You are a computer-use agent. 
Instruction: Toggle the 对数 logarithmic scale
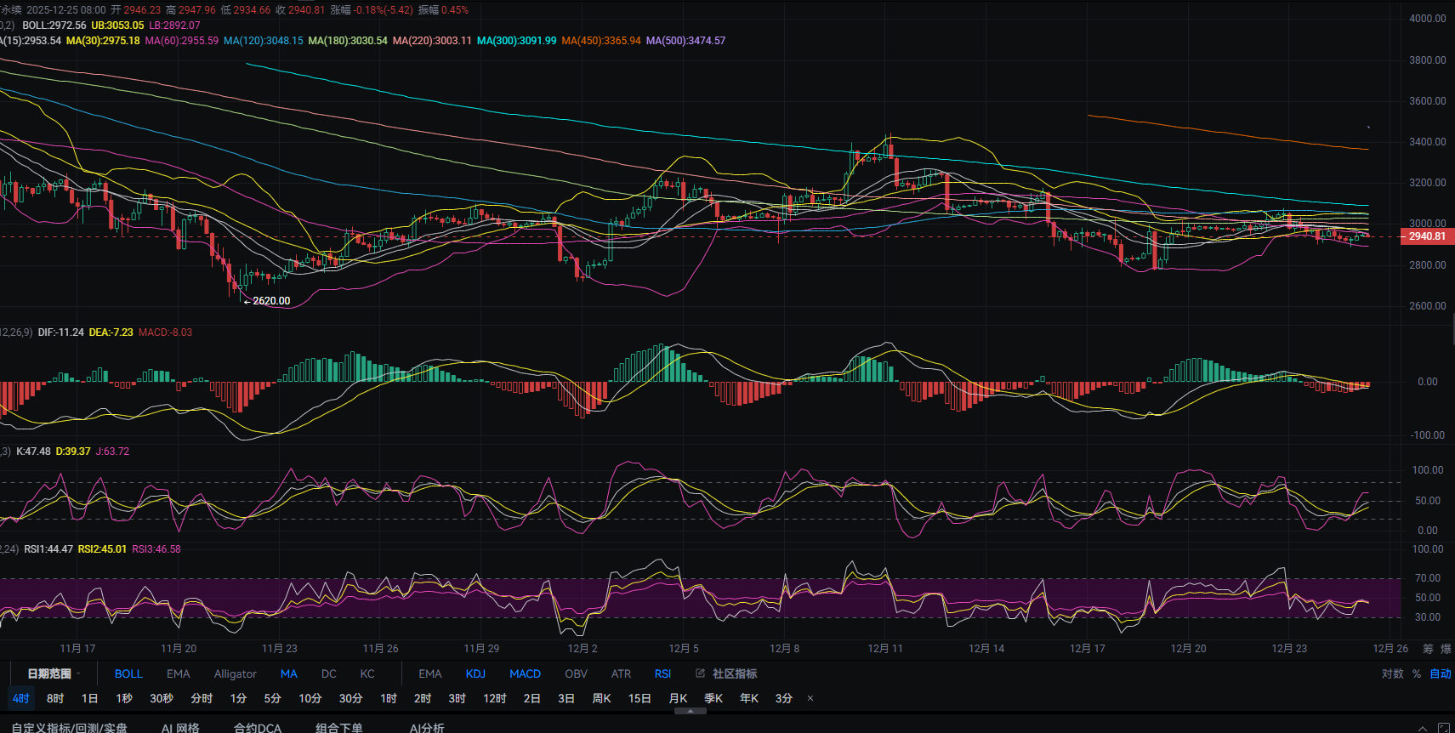point(1392,673)
